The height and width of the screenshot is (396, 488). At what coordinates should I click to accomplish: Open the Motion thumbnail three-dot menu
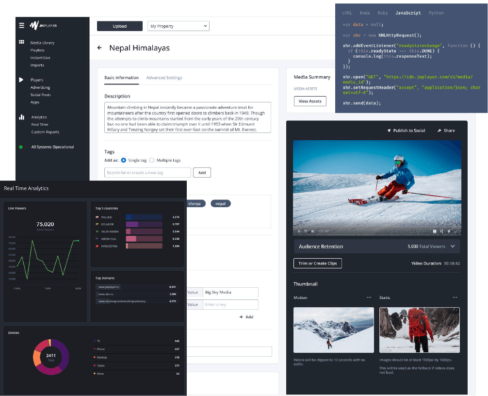[369, 297]
